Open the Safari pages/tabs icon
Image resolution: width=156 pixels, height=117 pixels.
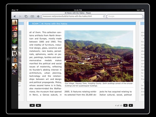point(26,16)
